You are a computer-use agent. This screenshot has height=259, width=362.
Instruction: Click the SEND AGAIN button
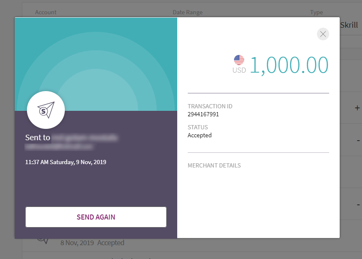[96, 217]
